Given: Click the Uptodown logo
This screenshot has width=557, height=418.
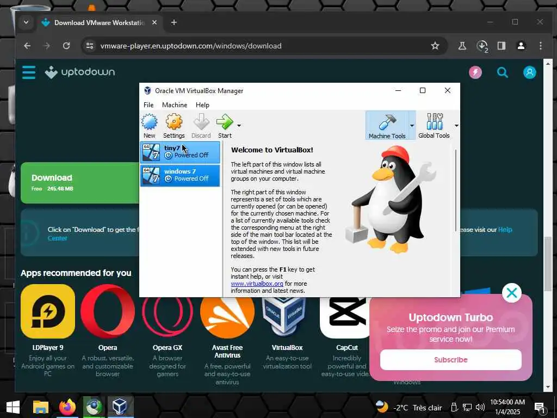Looking at the screenshot, I should click(x=79, y=72).
